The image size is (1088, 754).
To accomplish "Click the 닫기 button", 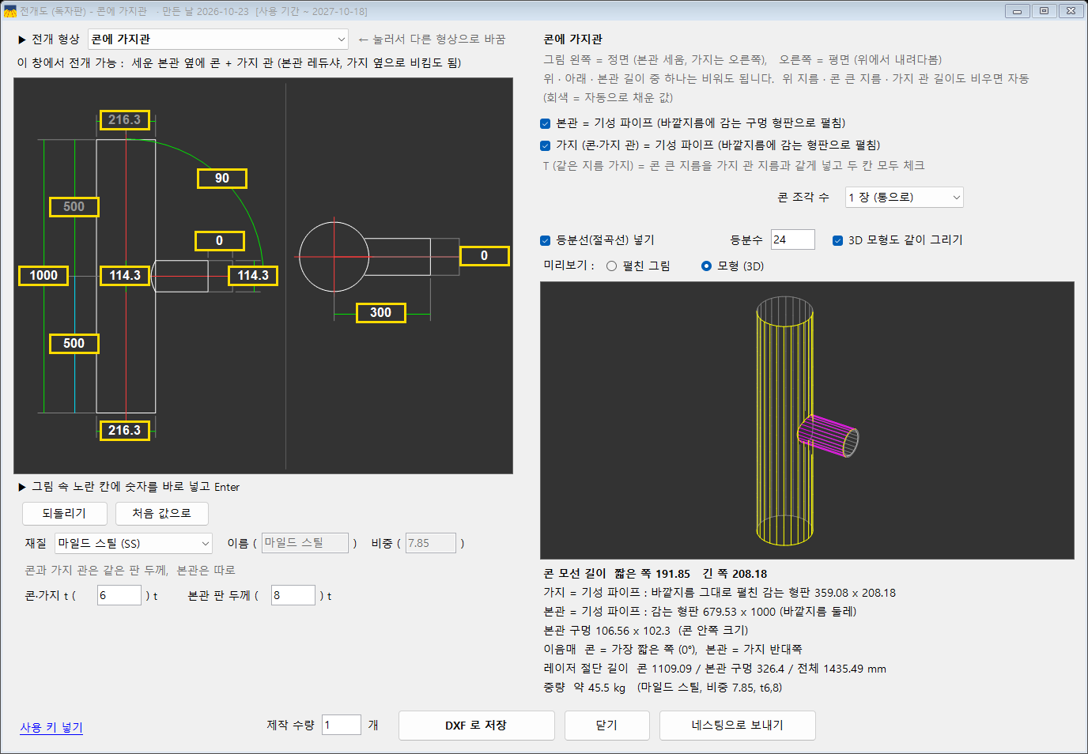I will click(x=606, y=726).
